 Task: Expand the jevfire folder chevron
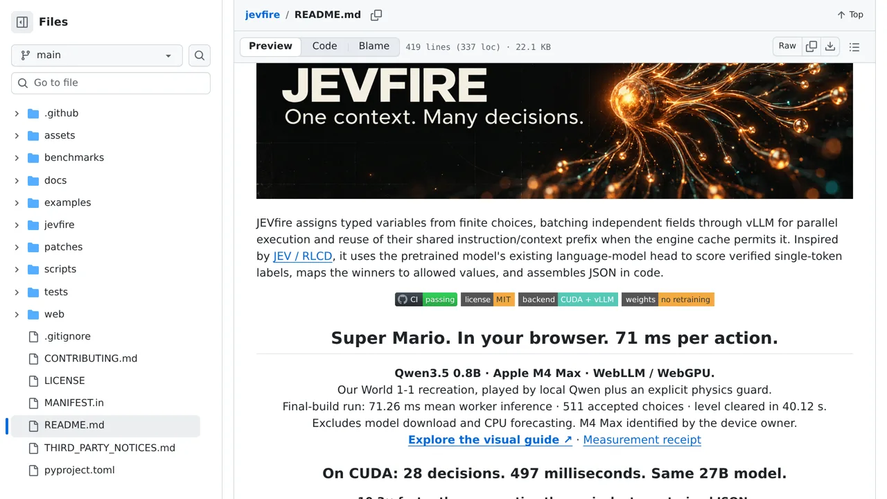[17, 225]
